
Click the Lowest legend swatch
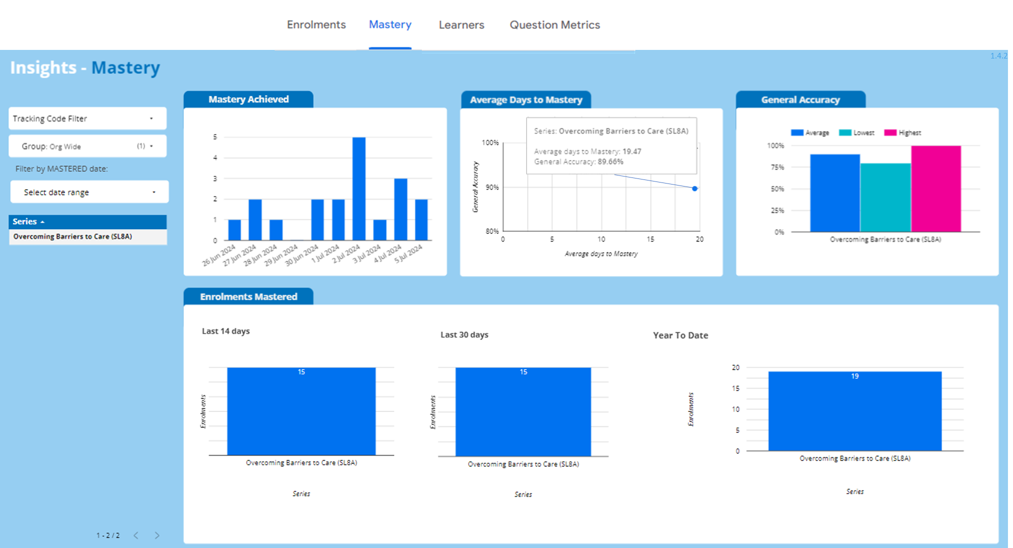tap(845, 133)
